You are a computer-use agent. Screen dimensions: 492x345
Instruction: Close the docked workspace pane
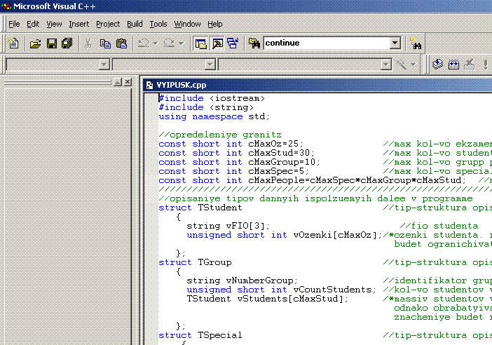(128, 82)
